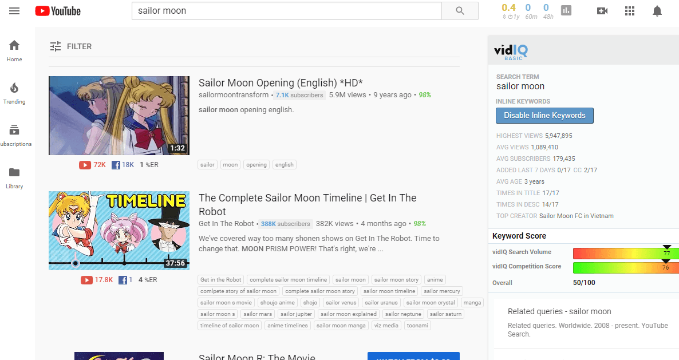The image size is (679, 360).
Task: Select the 'sailor uranus' tag
Action: [381, 303]
